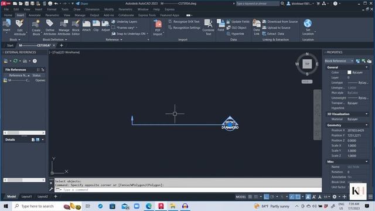Expand the Block panel dropdown
Viewport: 375px width, 211px height.
click(x=15, y=40)
